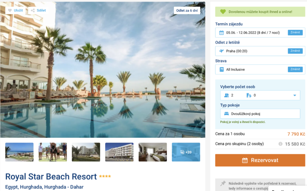Screen dimensions: 307x191
Task: Follow the Egypt, Hurghada location link
Action: [x=44, y=187]
